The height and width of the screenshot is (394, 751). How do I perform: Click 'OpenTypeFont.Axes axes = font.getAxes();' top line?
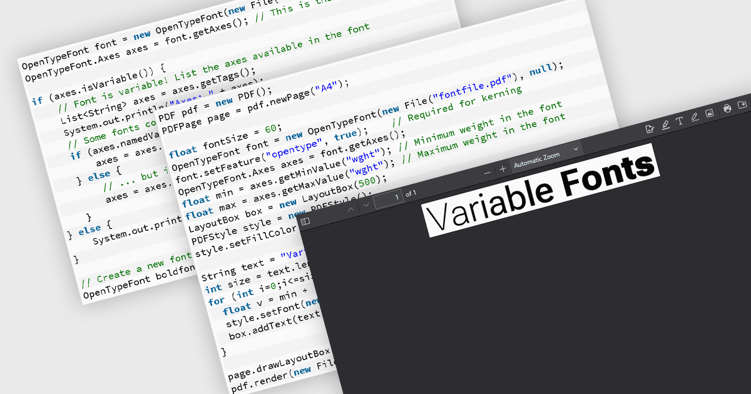(x=138, y=51)
